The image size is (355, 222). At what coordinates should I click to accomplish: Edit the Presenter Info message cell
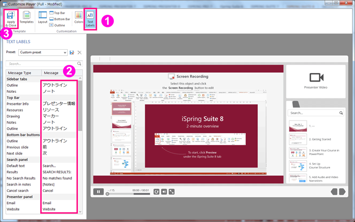pyautogui.click(x=59, y=104)
